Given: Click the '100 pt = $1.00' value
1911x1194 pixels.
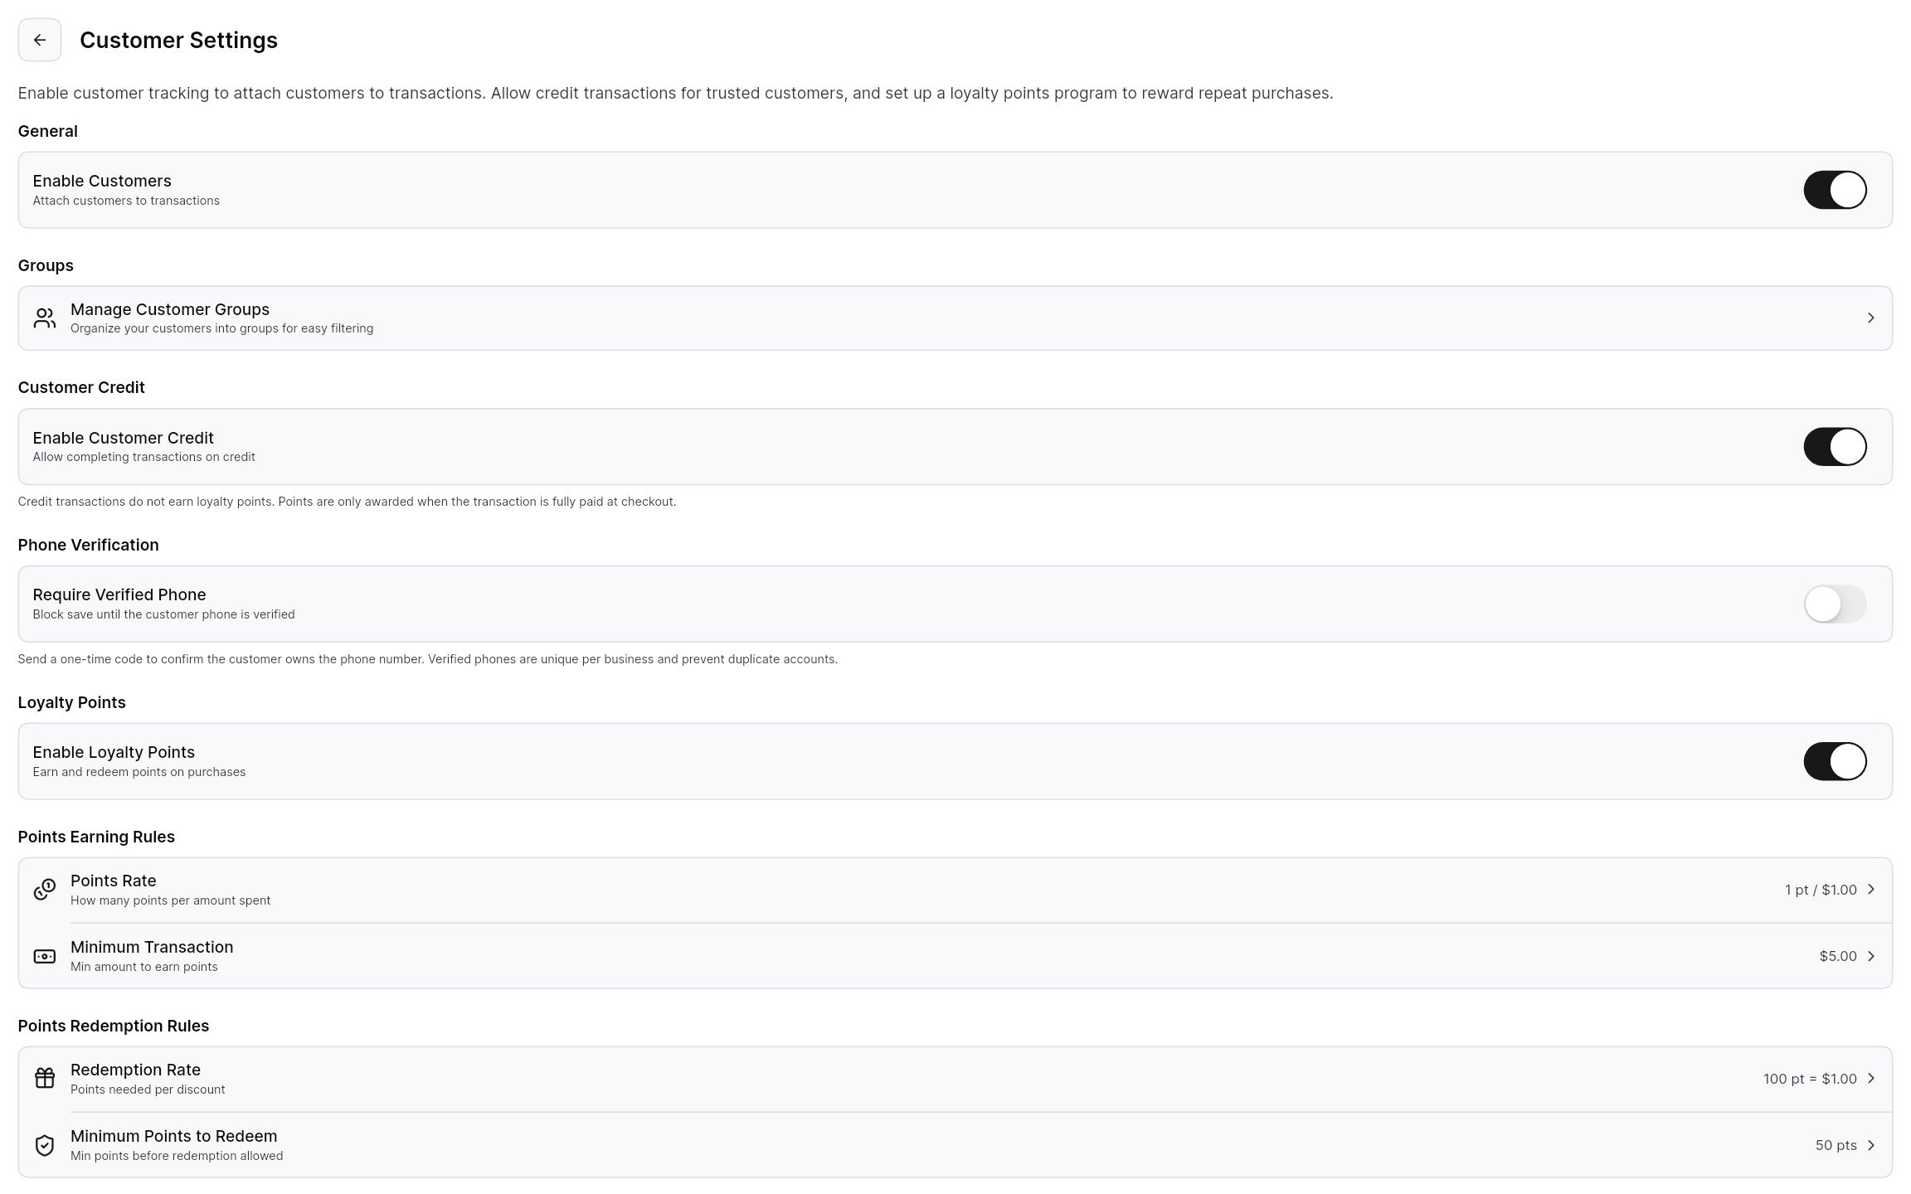Looking at the screenshot, I should [1810, 1079].
